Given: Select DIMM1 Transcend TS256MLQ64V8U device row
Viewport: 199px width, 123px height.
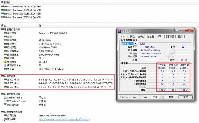Looking at the screenshot, I should coord(21,6).
